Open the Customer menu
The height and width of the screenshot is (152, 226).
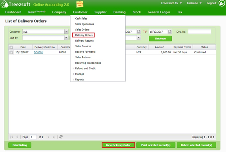(x=80, y=12)
